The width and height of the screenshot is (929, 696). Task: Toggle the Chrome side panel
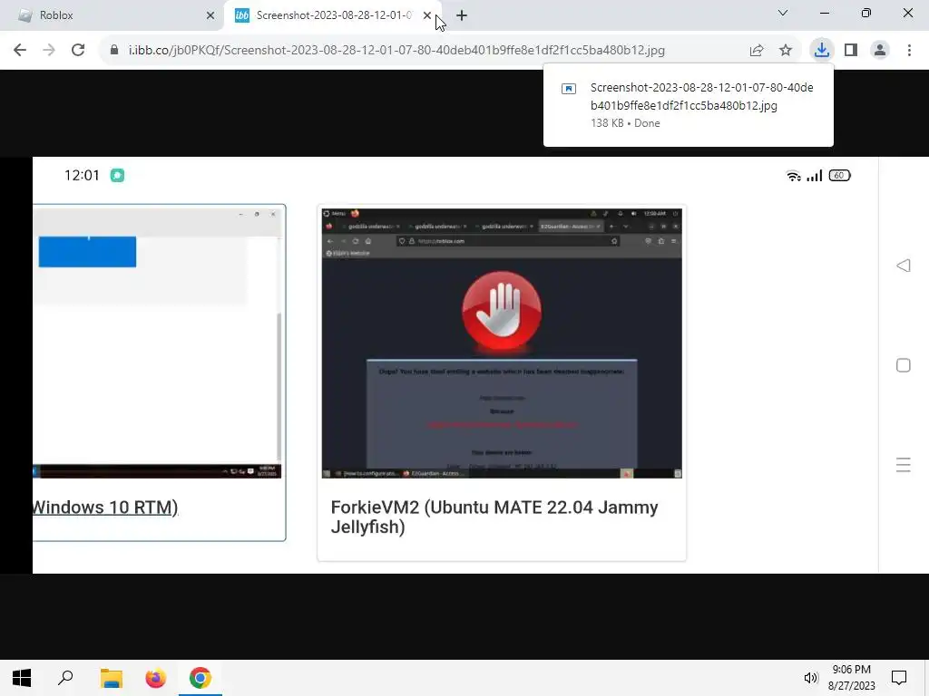pyautogui.click(x=851, y=51)
